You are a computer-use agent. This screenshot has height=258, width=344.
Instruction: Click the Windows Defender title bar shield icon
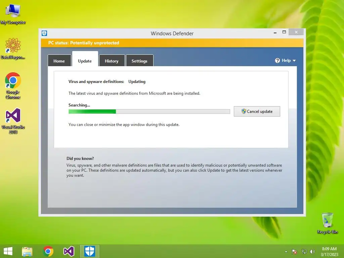(x=44, y=33)
